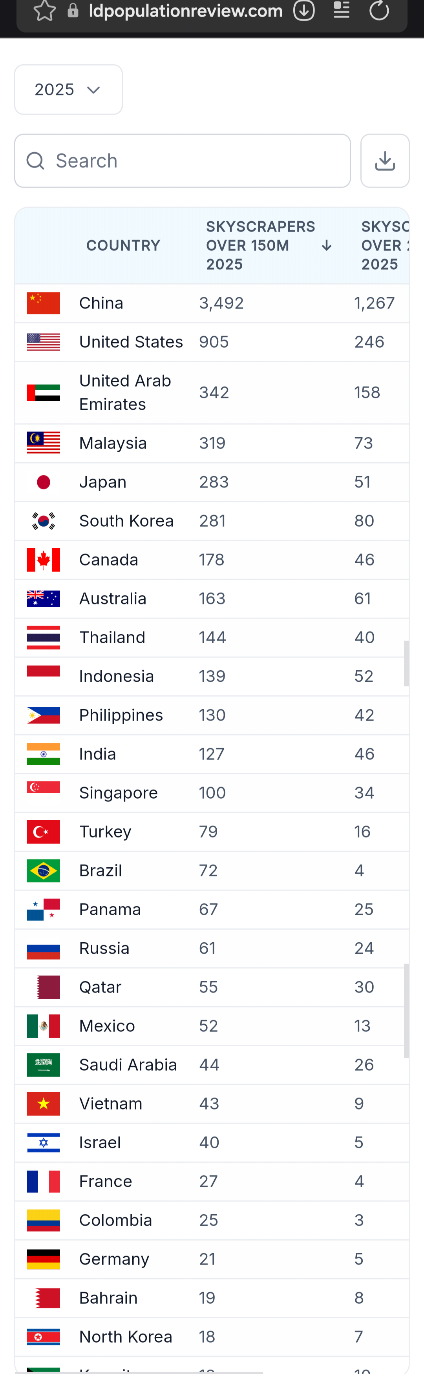Select the Saudi Arabia country name
This screenshot has width=424, height=1374.
click(128, 1065)
